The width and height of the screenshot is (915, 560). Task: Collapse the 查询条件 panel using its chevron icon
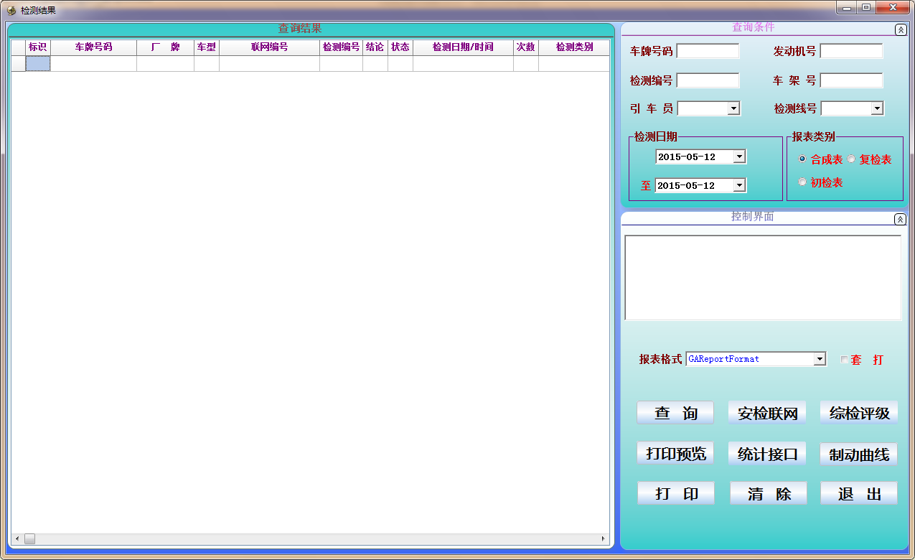900,29
